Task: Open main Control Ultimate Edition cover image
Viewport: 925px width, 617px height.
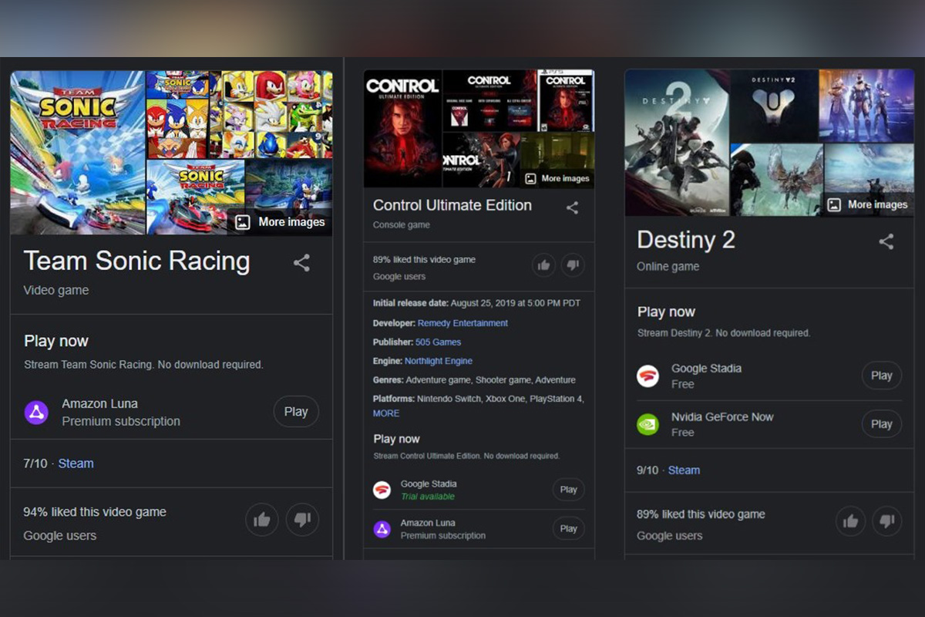Action: [402, 129]
